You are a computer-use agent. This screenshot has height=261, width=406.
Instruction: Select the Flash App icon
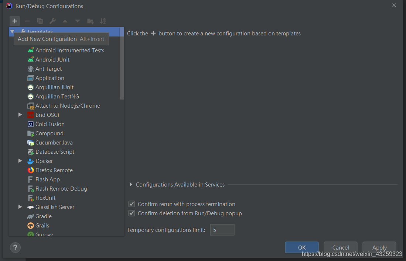pos(30,180)
